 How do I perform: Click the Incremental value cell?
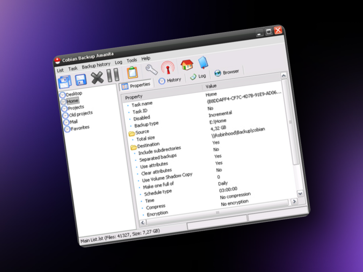[x=220, y=114]
